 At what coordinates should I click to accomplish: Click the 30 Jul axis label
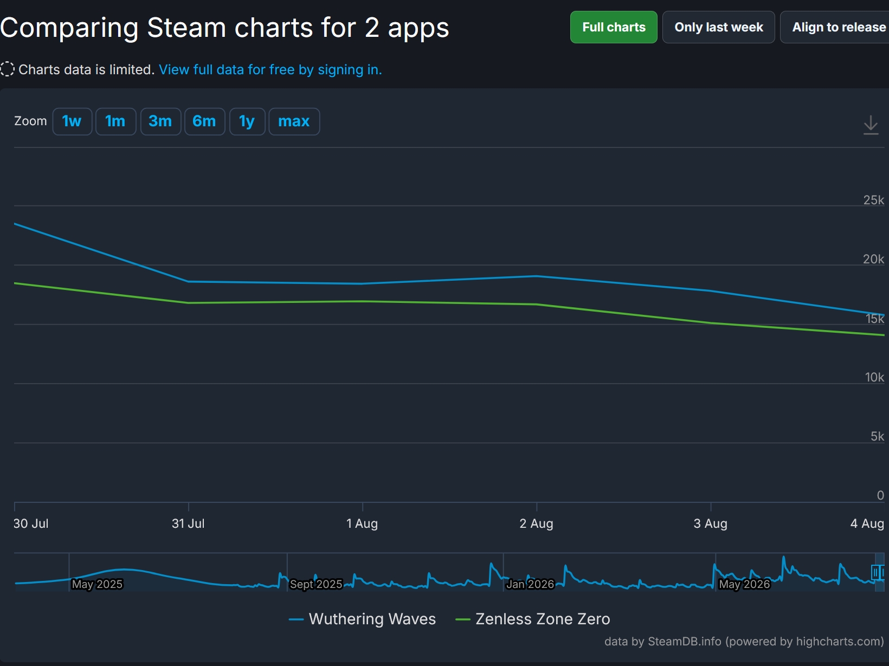31,523
